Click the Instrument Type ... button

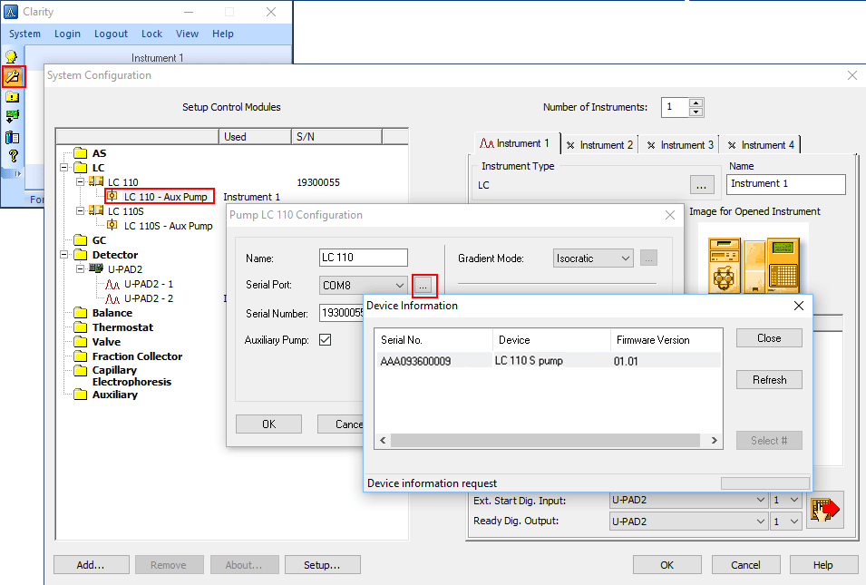[x=702, y=185]
